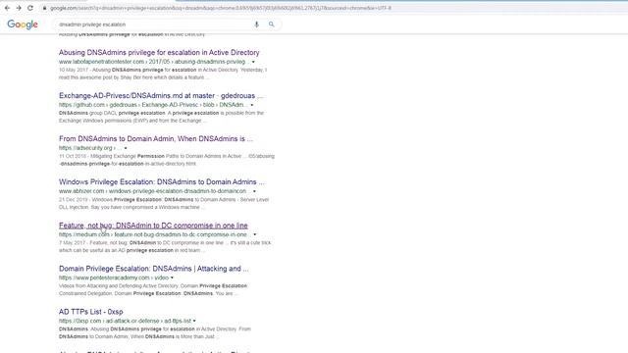Expand dropdown arrow beside github.com gdedrouas URL

coord(251,105)
